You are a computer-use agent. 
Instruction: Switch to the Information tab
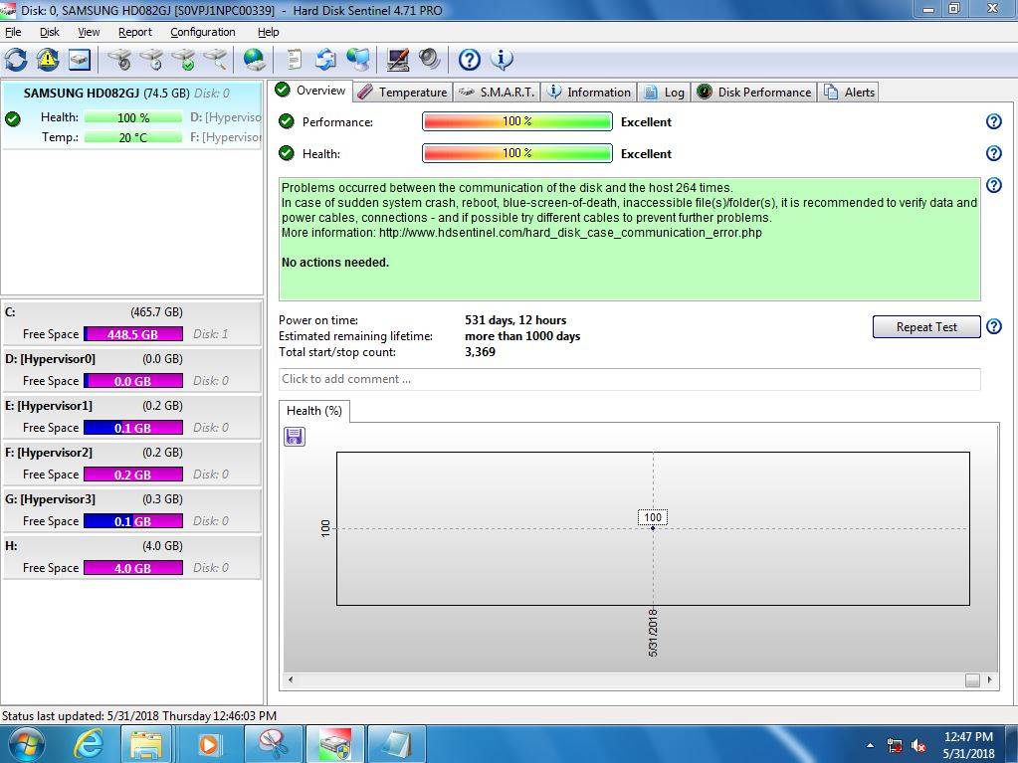[x=588, y=93]
